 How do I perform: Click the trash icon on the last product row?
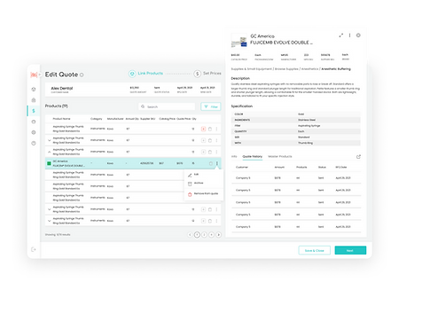click(210, 221)
